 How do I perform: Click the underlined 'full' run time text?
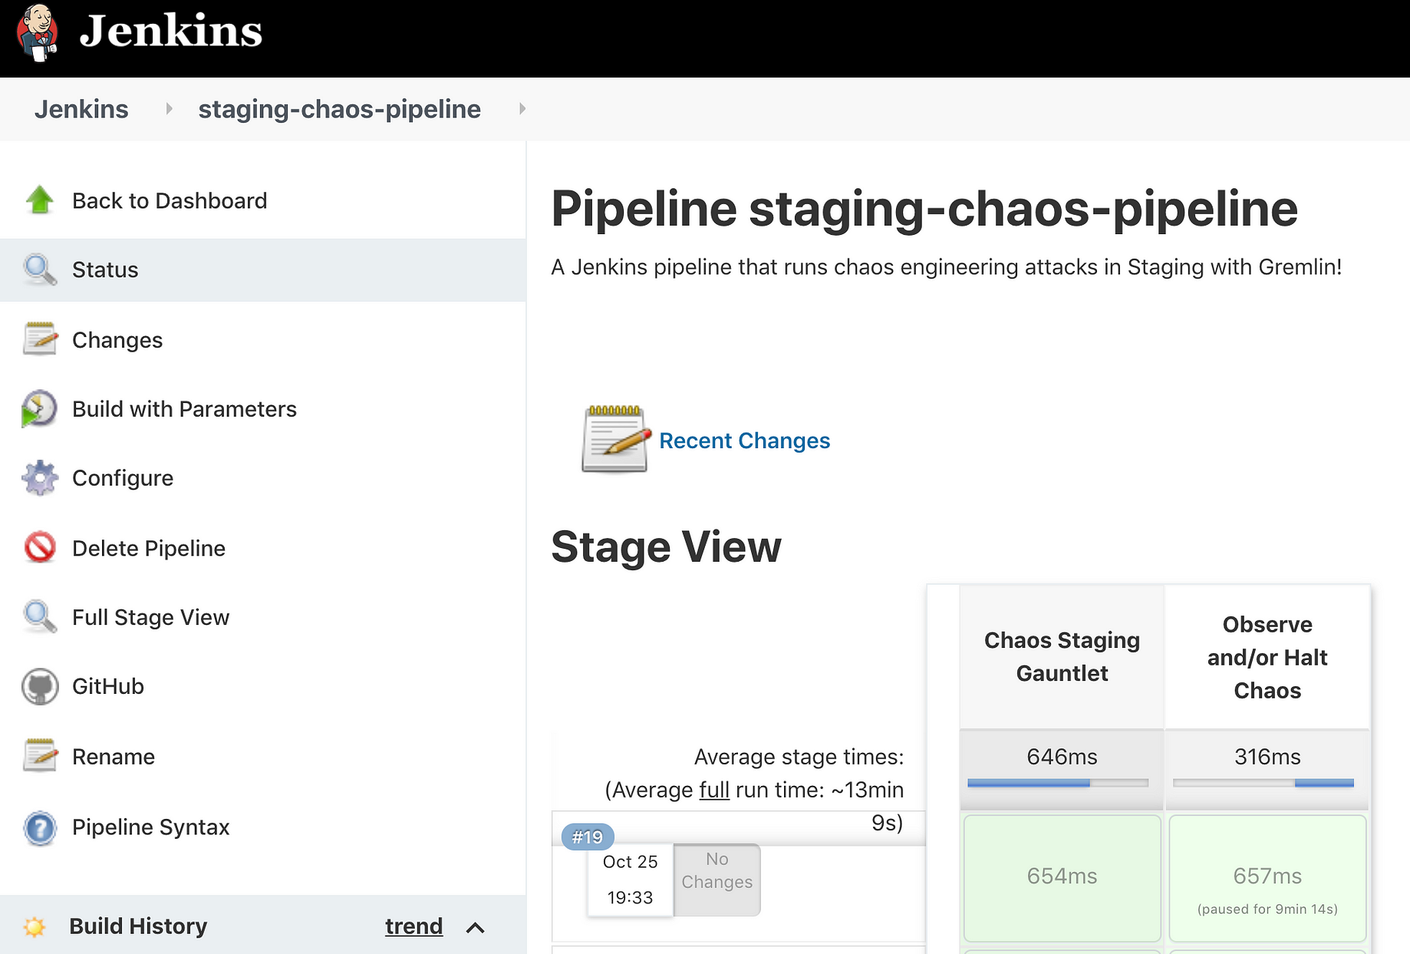(714, 790)
